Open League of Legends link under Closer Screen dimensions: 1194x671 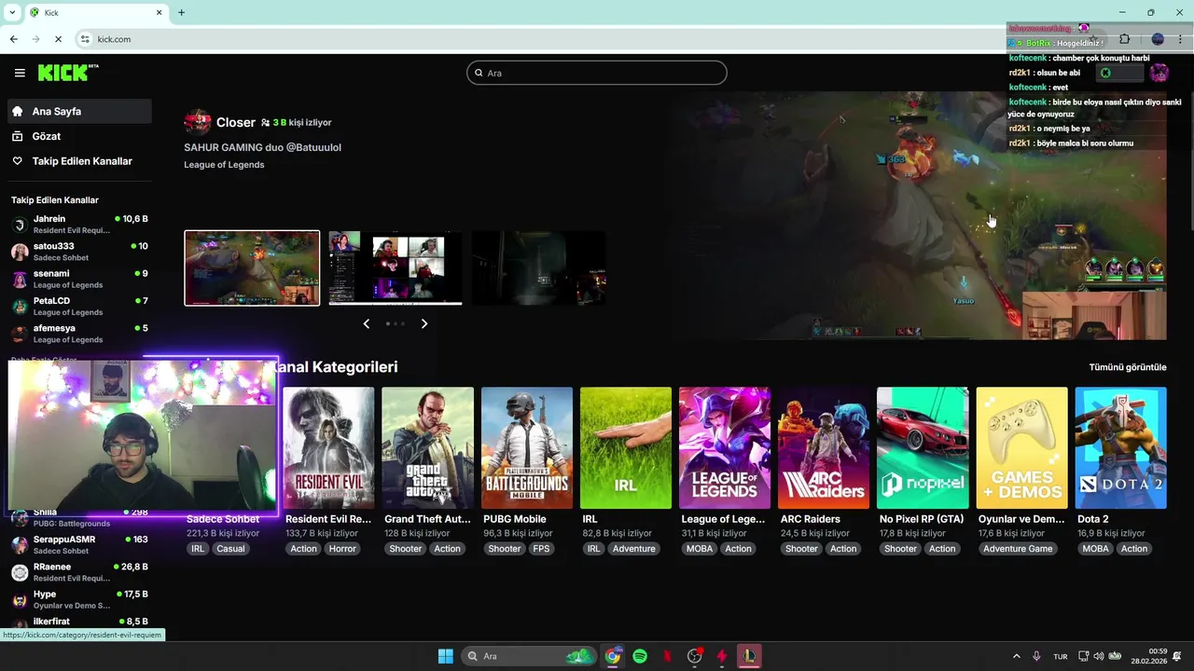[x=224, y=165]
